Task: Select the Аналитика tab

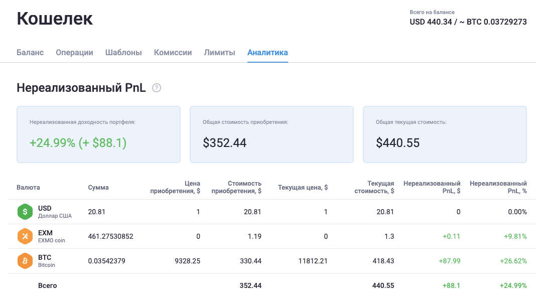Action: (x=267, y=52)
